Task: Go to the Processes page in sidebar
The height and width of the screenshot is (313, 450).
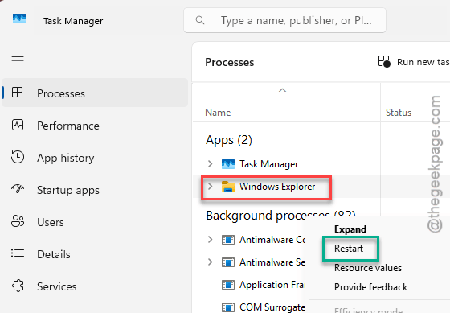Action: (95, 93)
